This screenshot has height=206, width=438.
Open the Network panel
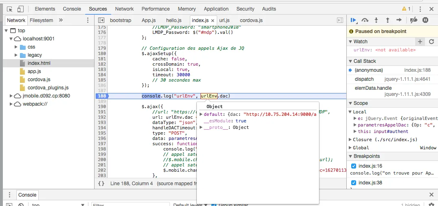[x=124, y=9]
